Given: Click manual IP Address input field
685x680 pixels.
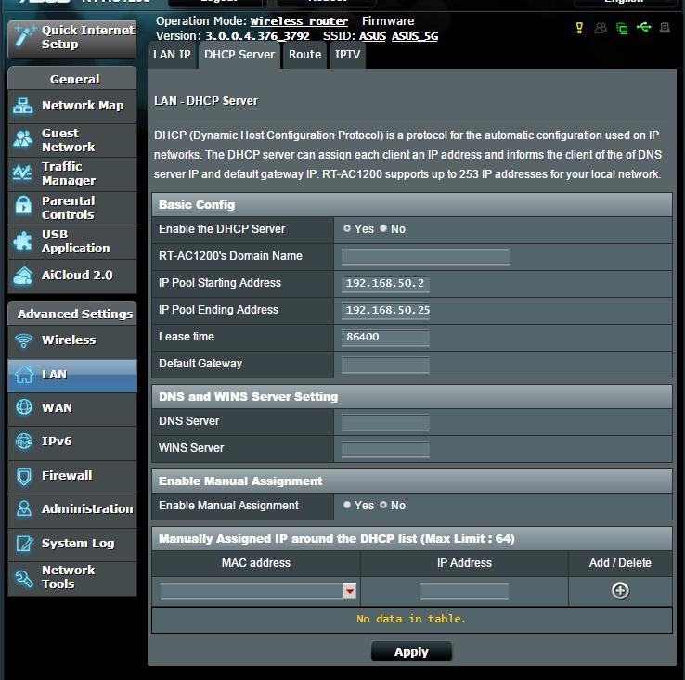Looking at the screenshot, I should click(x=464, y=591).
